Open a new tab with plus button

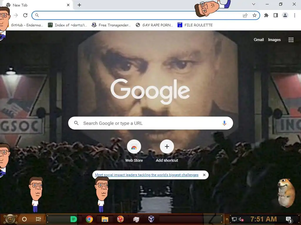[x=79, y=5]
